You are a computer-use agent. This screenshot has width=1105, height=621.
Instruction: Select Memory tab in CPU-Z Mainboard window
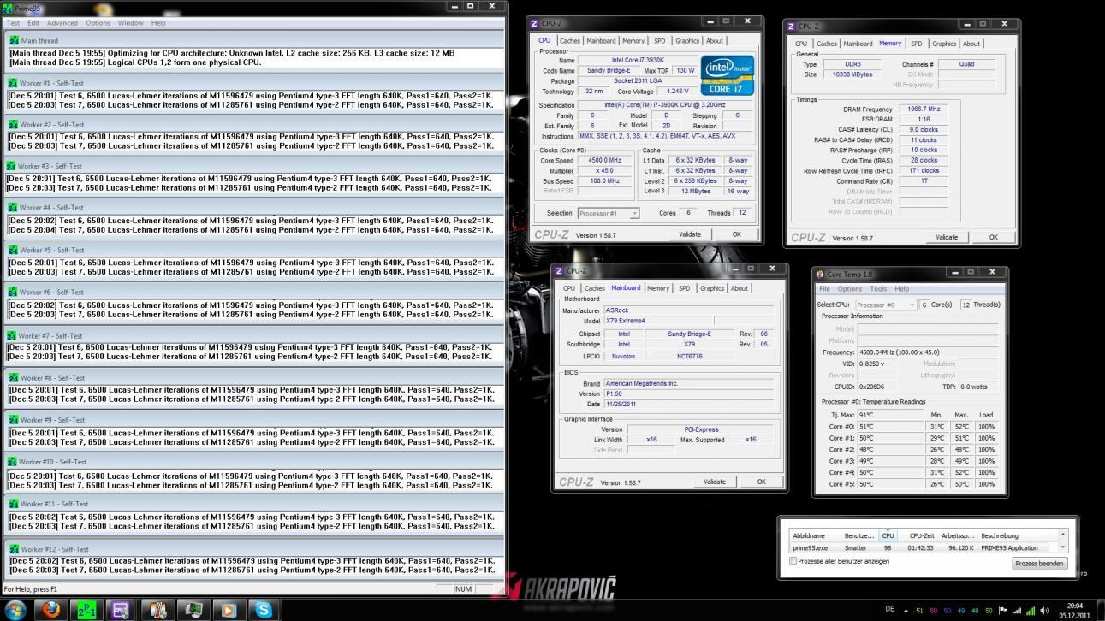(658, 288)
